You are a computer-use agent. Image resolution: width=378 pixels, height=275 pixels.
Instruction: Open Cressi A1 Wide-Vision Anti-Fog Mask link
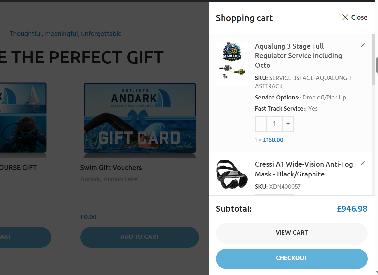[304, 169]
